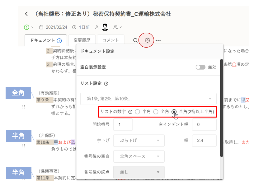Click the drag handle beside 第9条
This screenshot has width=258, height=190.
coord(23,107)
